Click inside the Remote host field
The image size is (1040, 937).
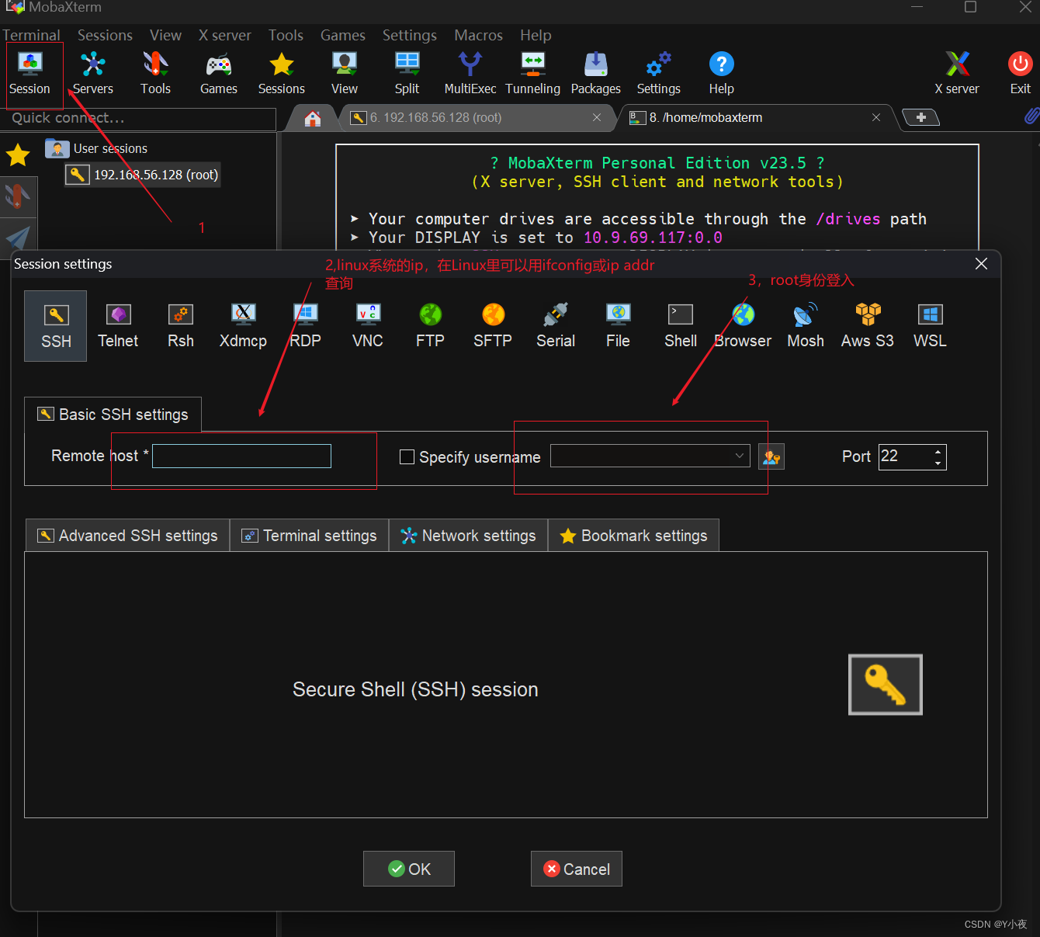(x=241, y=456)
